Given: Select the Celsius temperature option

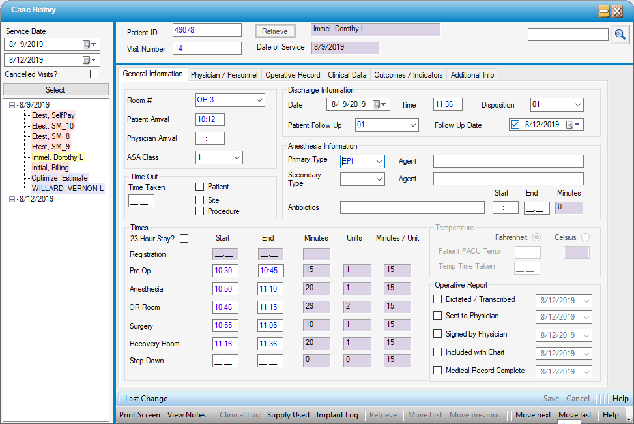Looking at the screenshot, I should [x=585, y=237].
